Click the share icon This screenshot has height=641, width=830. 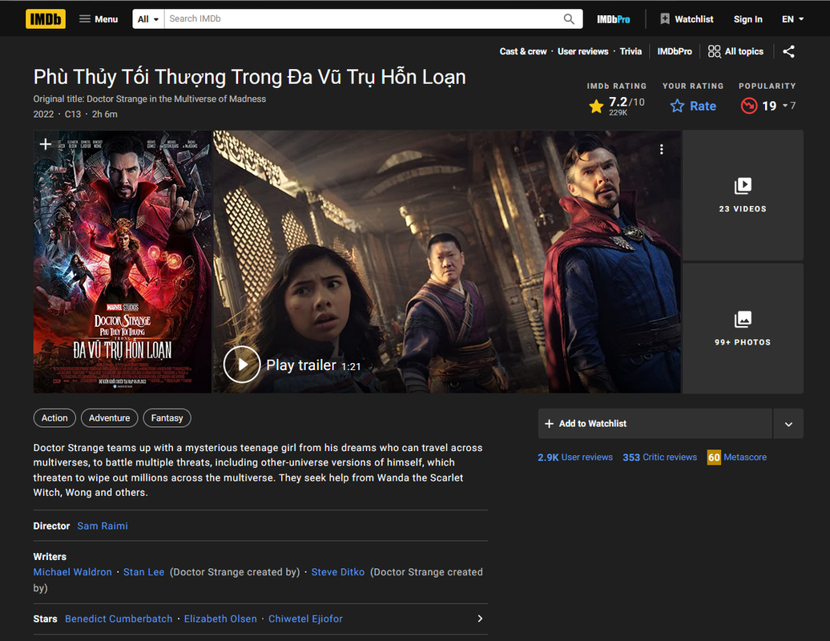(x=788, y=51)
